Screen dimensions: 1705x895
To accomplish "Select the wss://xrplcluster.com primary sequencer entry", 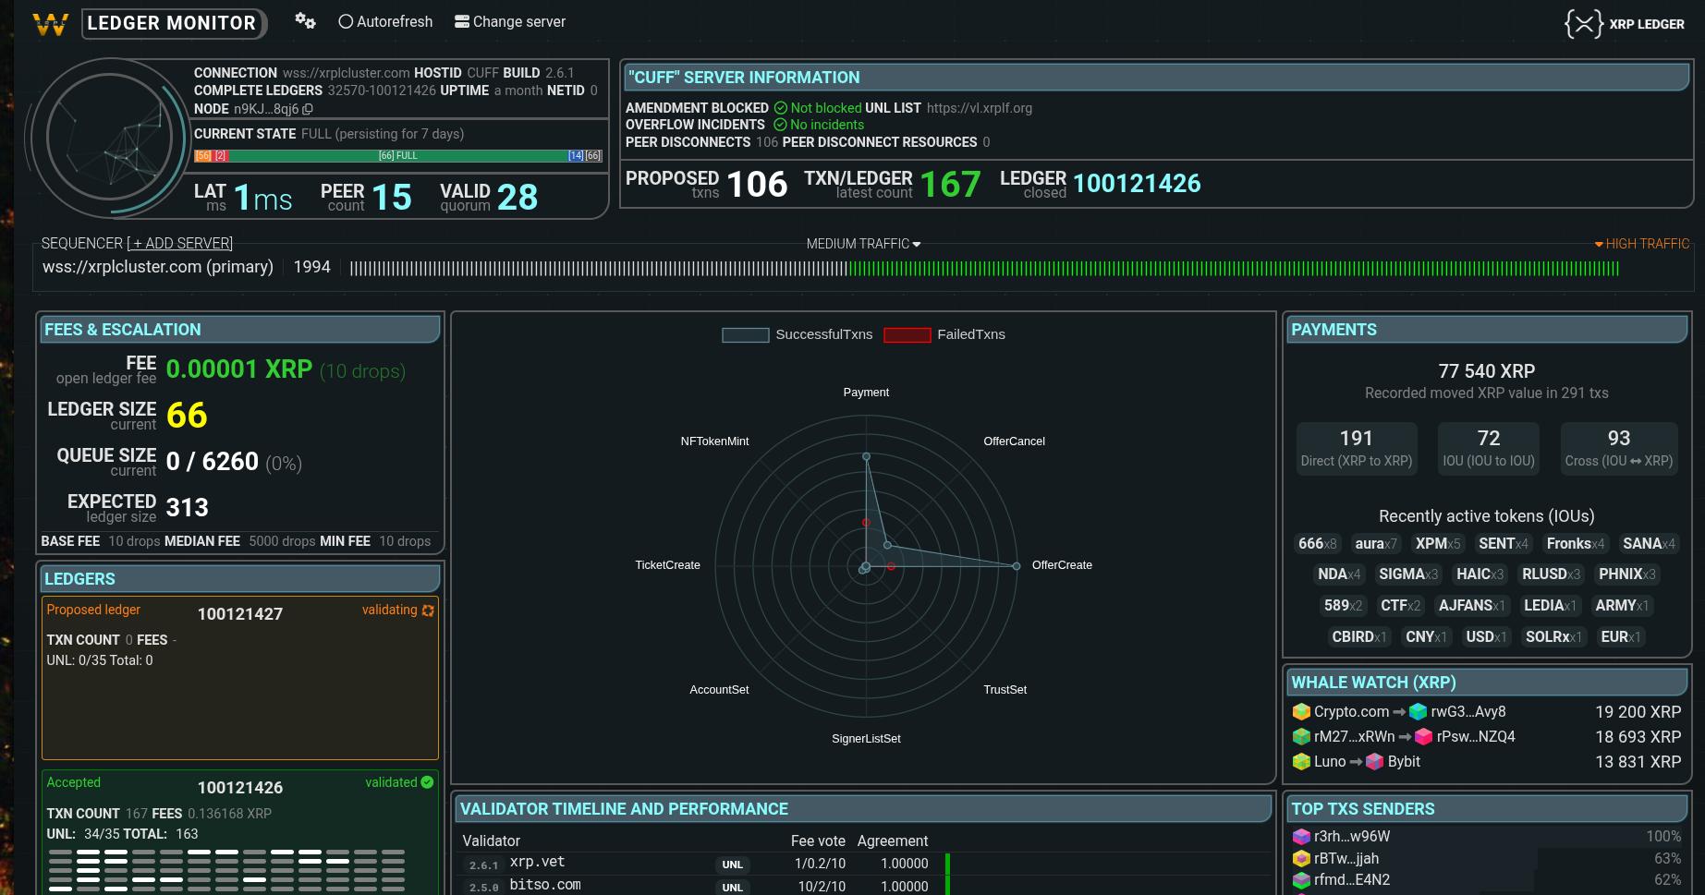I will pos(158,267).
